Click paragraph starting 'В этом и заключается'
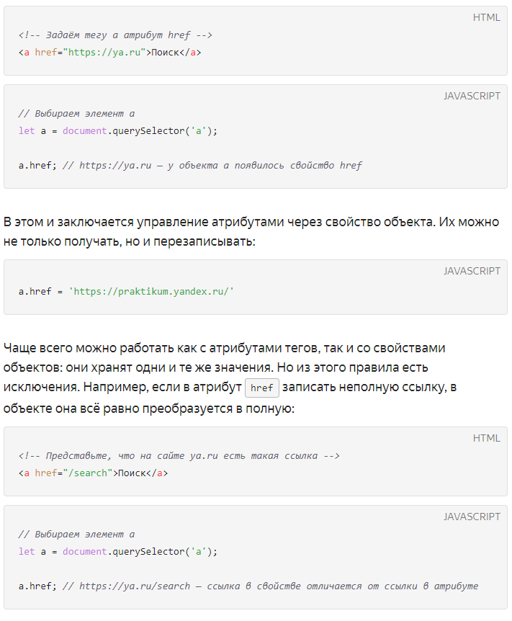512x621 pixels. point(251,231)
